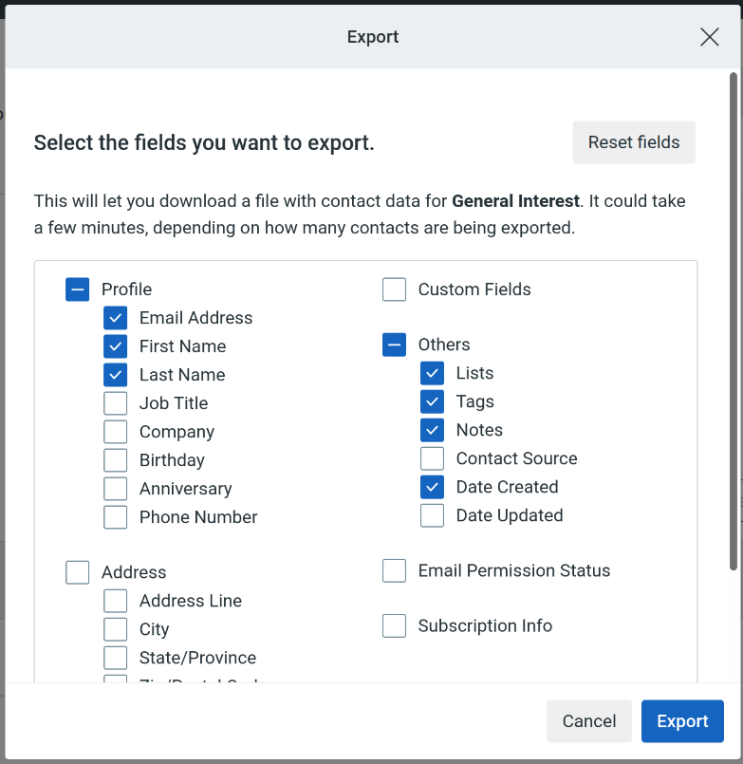Enable the Contact Source field
This screenshot has width=743, height=764.
(x=432, y=457)
